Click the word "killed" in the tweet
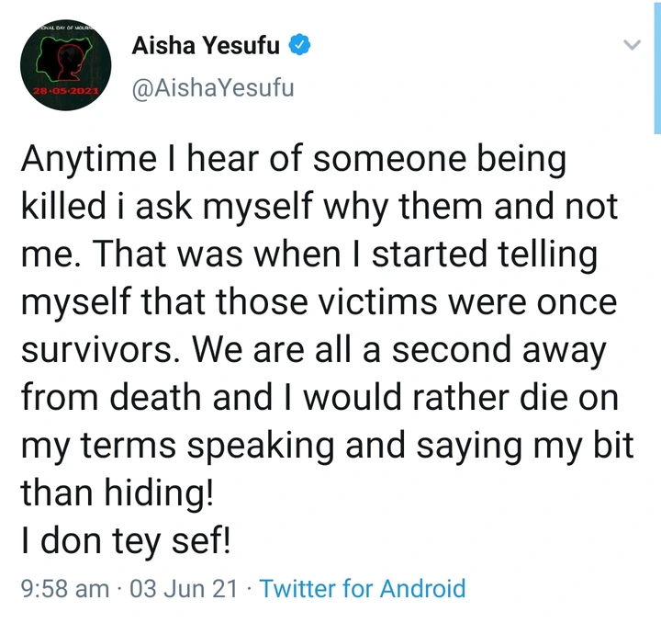 pos(61,209)
